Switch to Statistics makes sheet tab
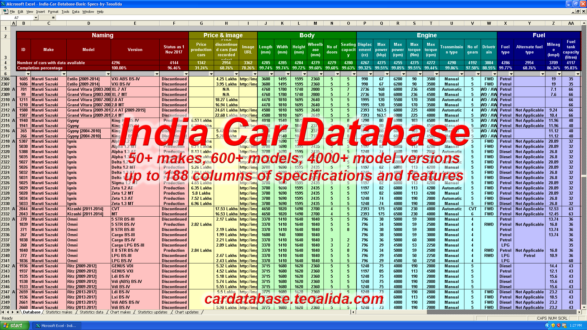 click(x=59, y=312)
